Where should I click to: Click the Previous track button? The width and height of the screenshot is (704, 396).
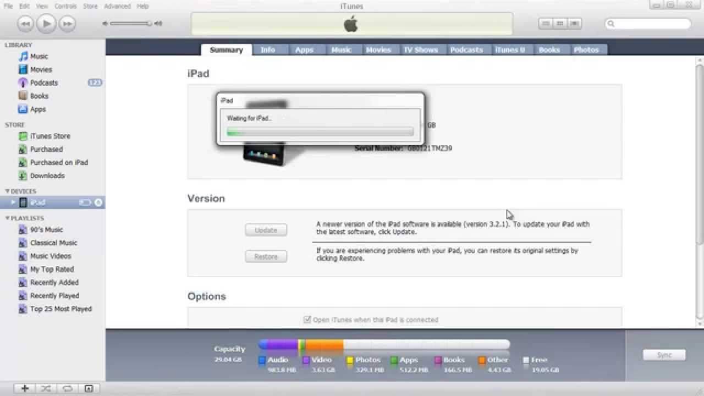(25, 24)
